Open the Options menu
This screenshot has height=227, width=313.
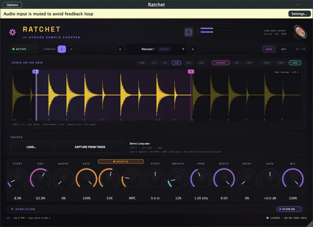click(x=13, y=5)
